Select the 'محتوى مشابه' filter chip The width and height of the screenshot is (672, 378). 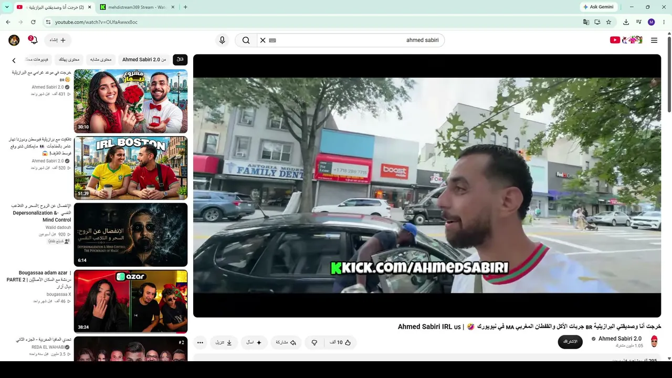[x=101, y=59]
